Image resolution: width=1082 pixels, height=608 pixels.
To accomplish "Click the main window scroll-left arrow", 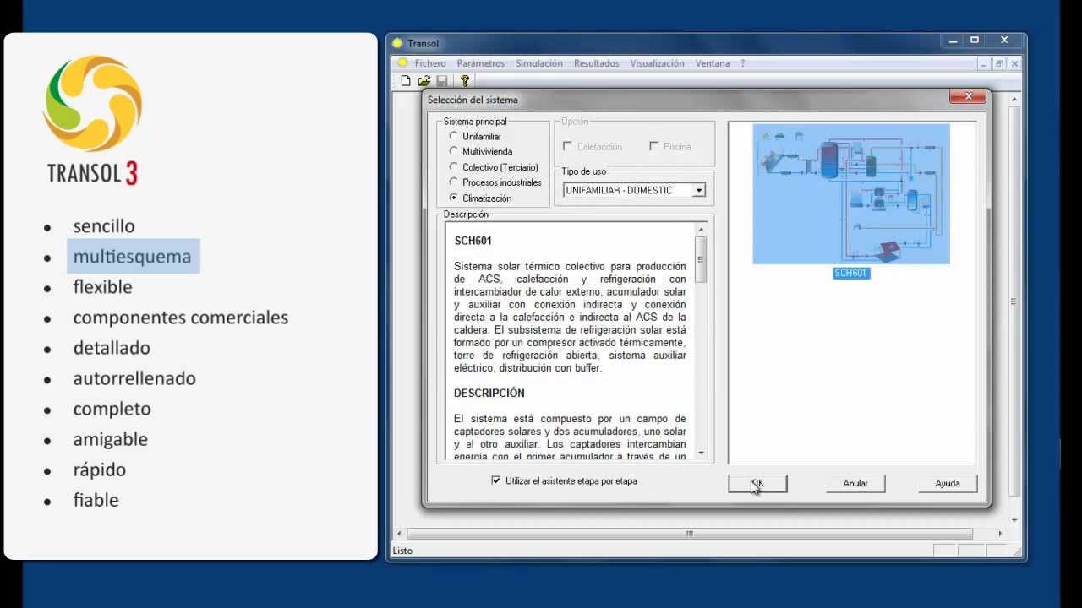I will coord(400,534).
